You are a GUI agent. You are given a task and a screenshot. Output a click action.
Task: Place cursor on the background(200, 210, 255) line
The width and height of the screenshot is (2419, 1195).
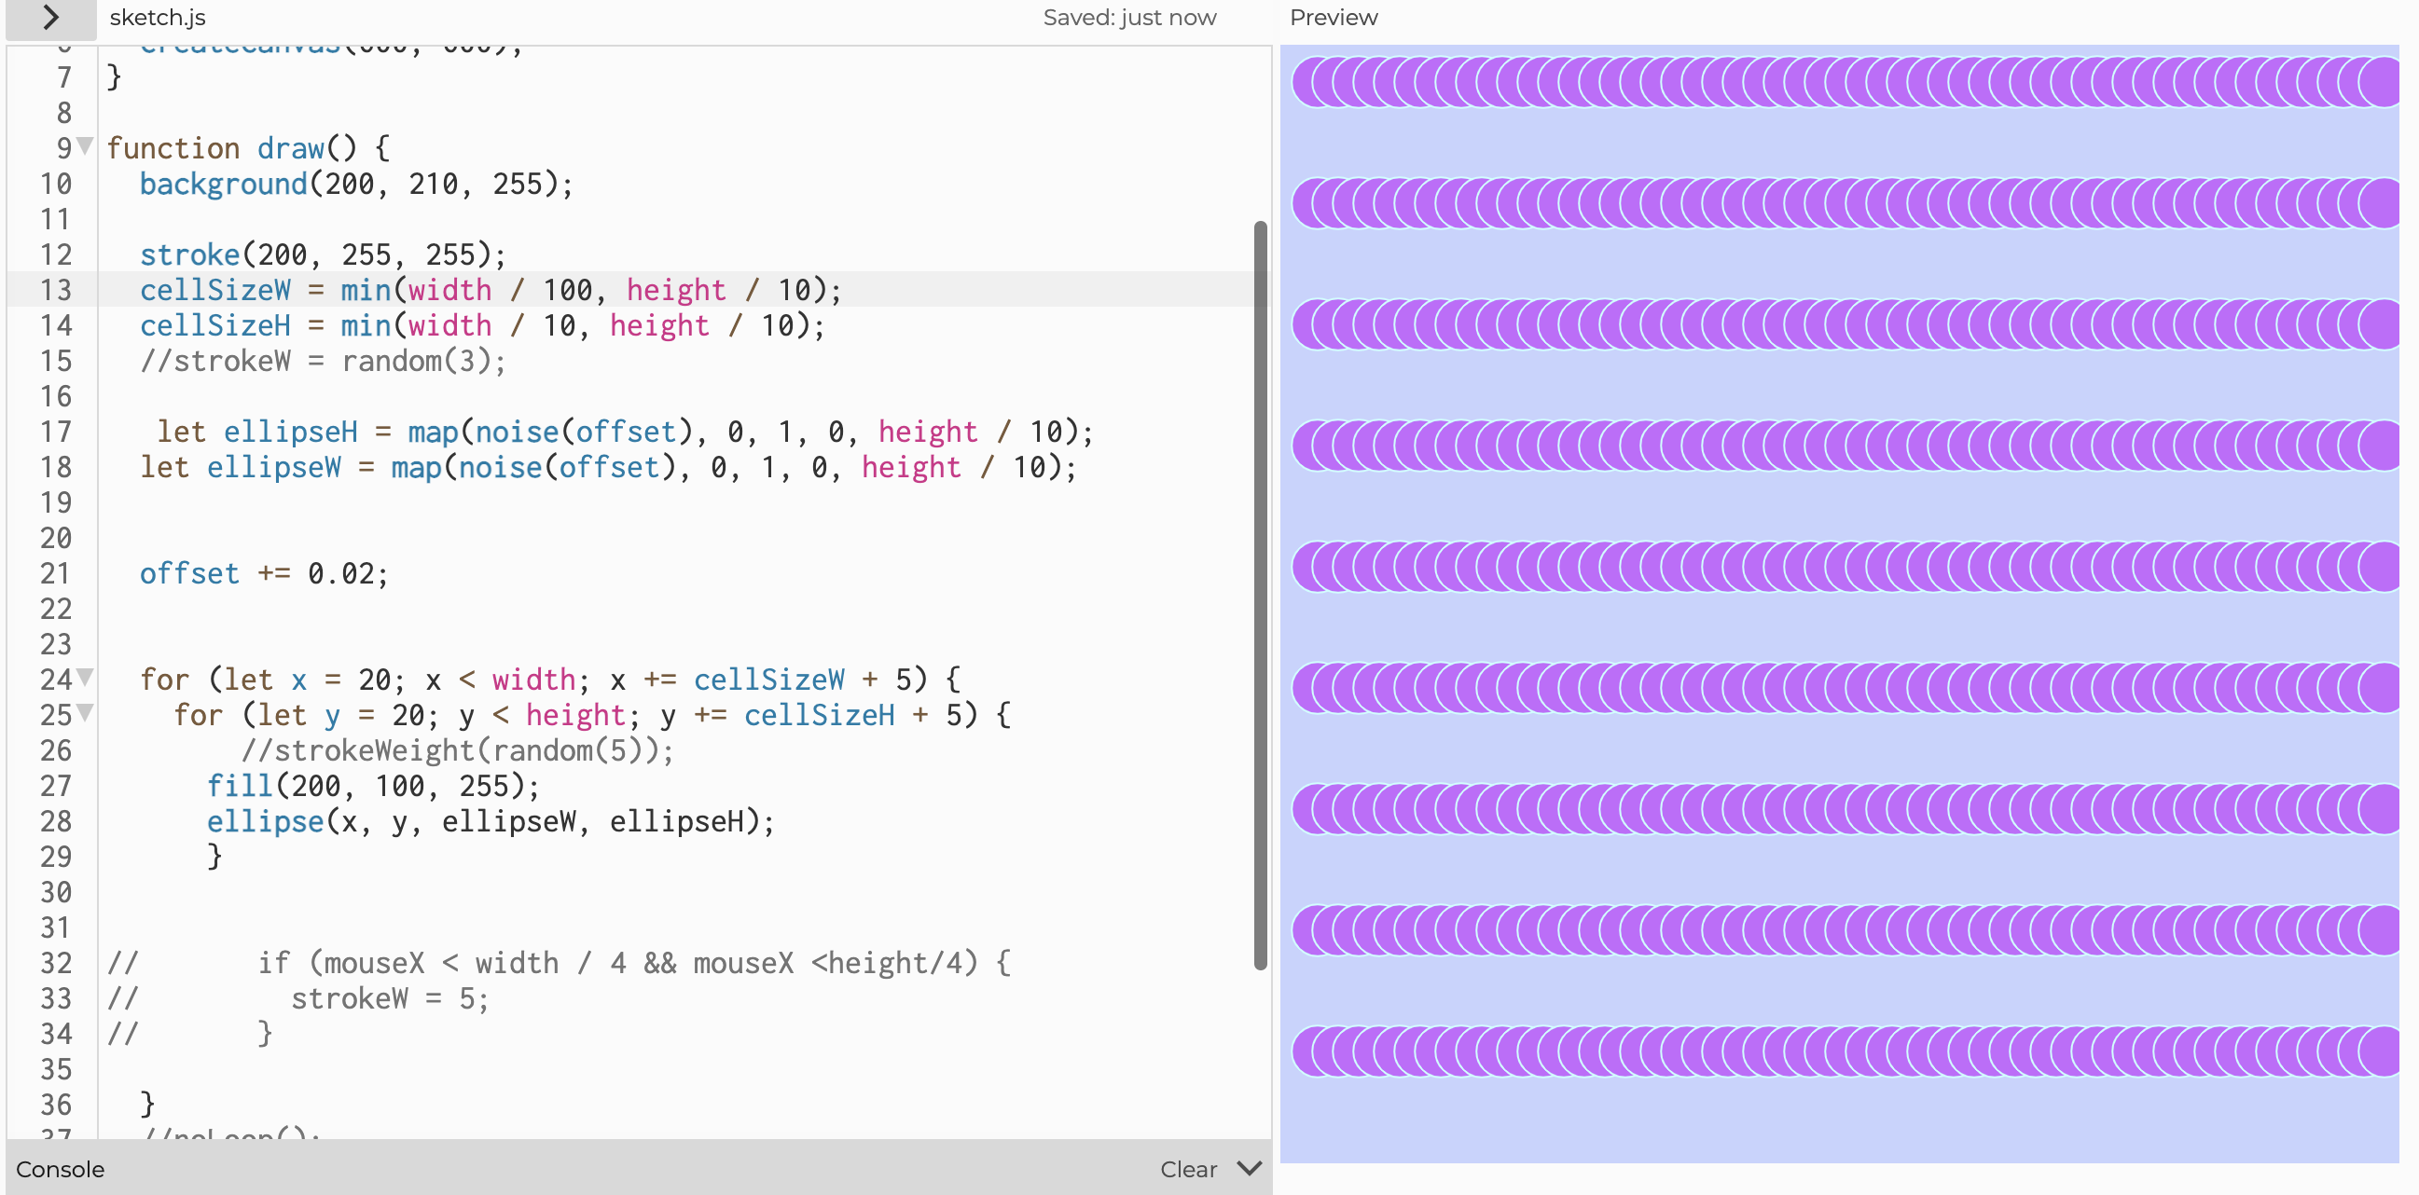(x=355, y=184)
